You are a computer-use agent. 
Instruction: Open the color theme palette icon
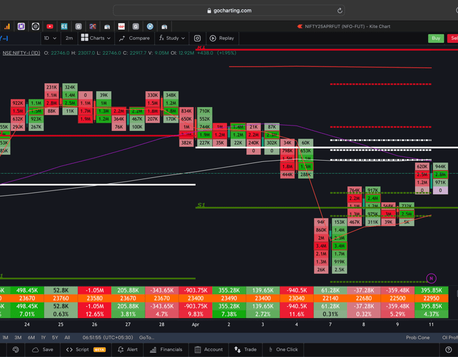tap(16, 350)
